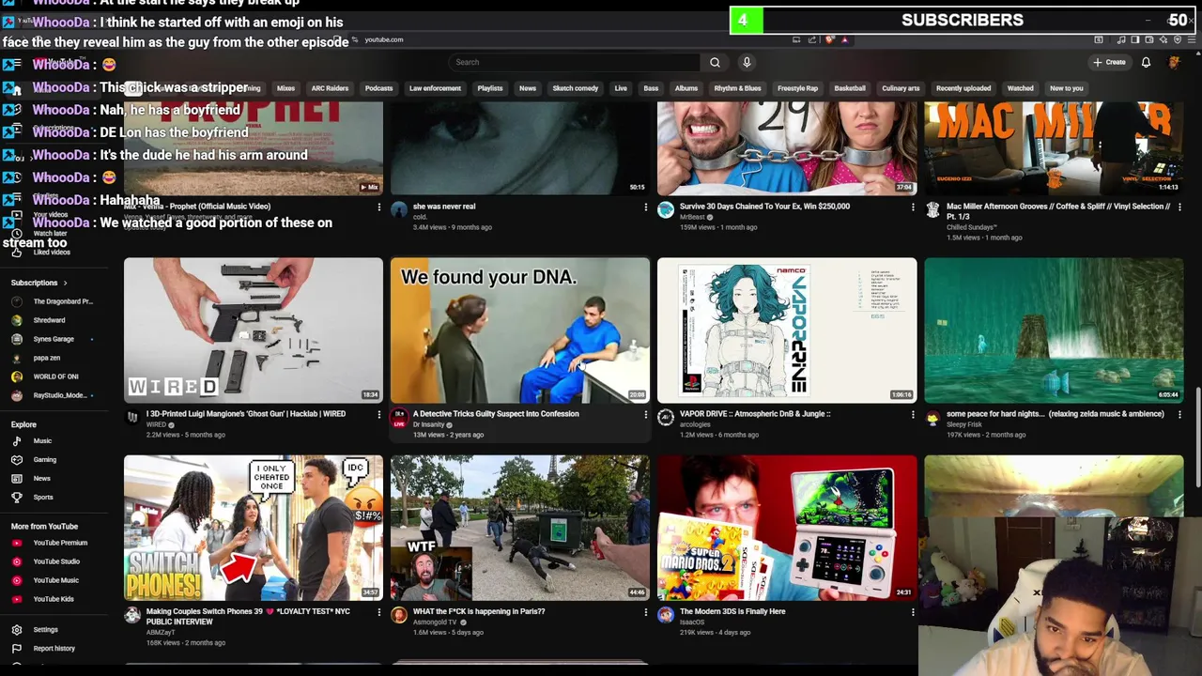Open options menu for 'she was never real'
Viewport: 1202px width, 676px height.
pyautogui.click(x=646, y=207)
